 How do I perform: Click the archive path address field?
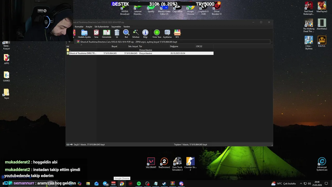click(173, 42)
